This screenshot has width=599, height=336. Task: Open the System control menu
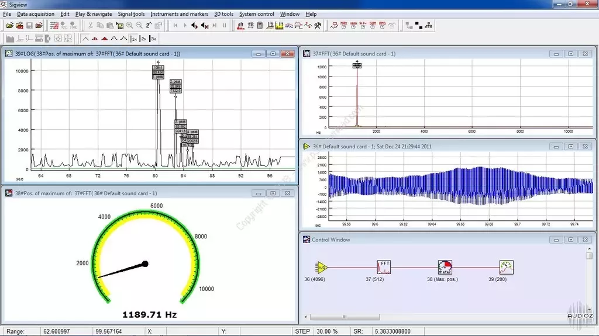point(256,14)
